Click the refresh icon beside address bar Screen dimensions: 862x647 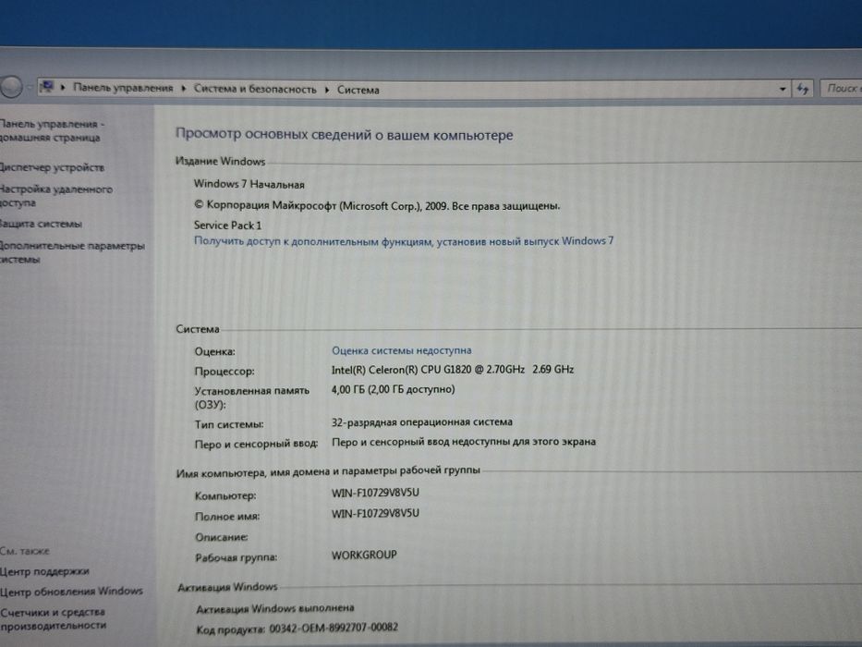point(802,89)
